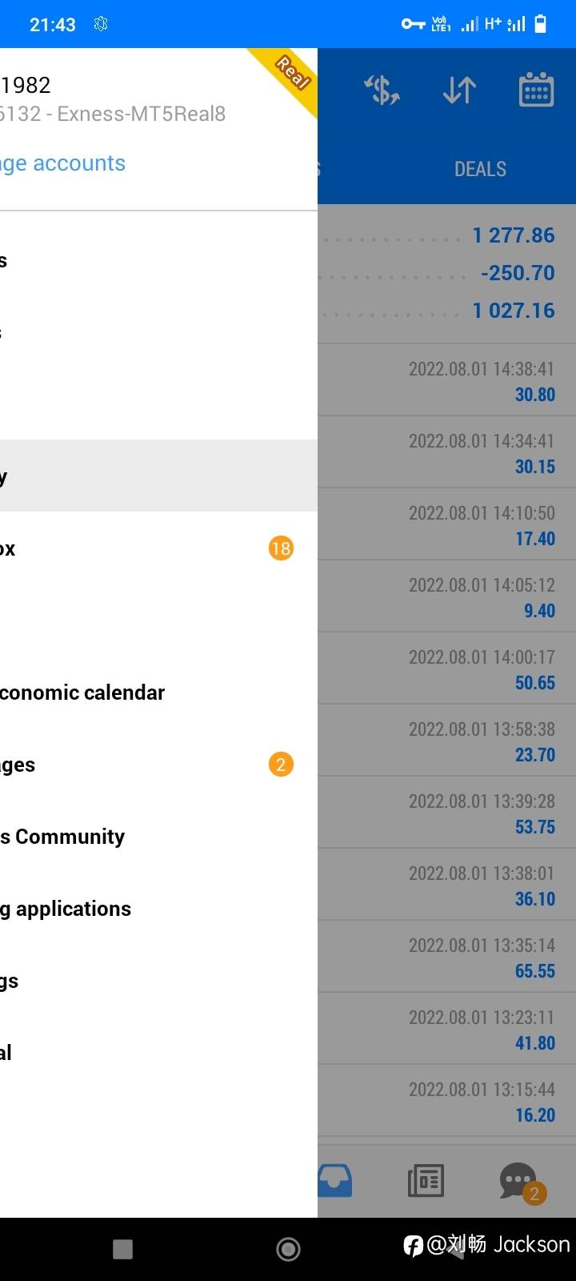Image resolution: width=576 pixels, height=1281 pixels.
Task: Open the calendar date range icon
Action: (536, 90)
